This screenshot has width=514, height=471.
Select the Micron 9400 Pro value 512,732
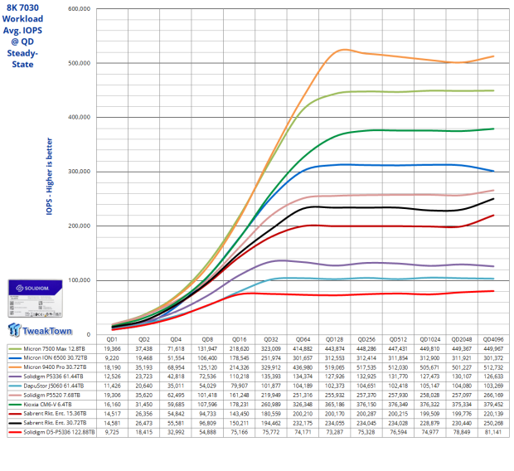pos(493,367)
